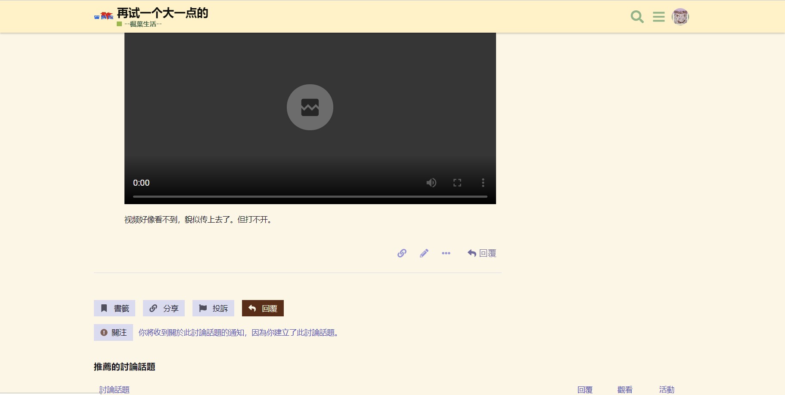This screenshot has width=785, height=395.
Task: Click the 推薦的討論話題 heading
Action: tap(124, 367)
